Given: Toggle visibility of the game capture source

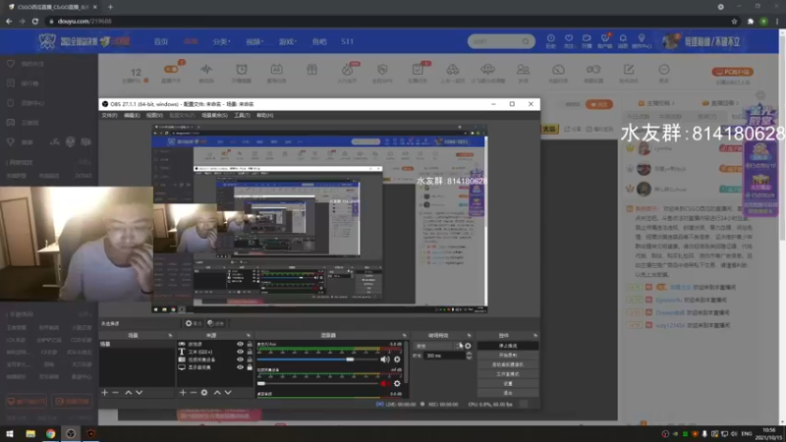Looking at the screenshot, I should pos(240,345).
